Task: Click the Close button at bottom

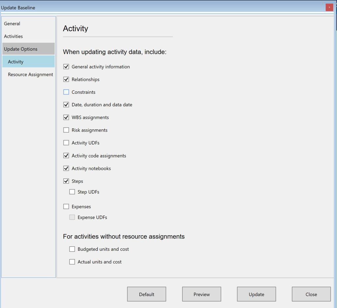Action: pyautogui.click(x=311, y=294)
